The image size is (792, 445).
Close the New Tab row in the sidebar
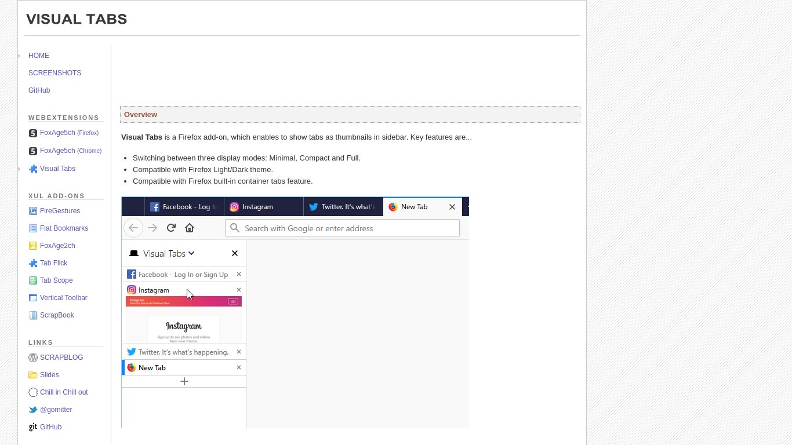(239, 367)
